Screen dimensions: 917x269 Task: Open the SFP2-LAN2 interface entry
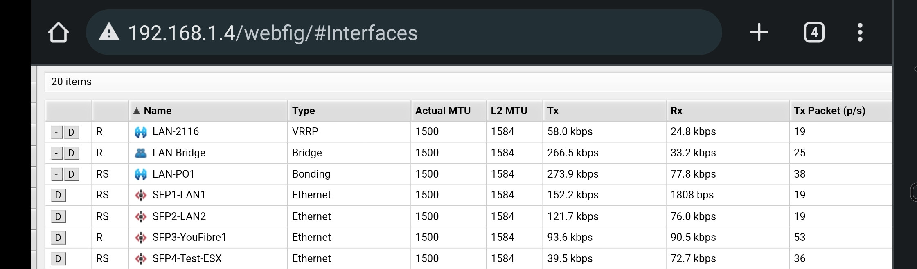coord(179,216)
